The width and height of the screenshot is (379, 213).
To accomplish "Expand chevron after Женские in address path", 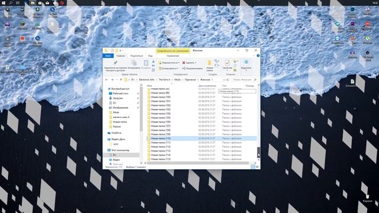I will (x=212, y=80).
